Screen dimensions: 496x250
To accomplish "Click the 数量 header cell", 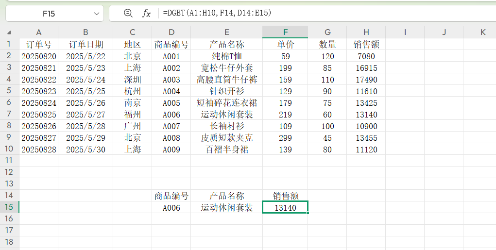I will tap(327, 44).
